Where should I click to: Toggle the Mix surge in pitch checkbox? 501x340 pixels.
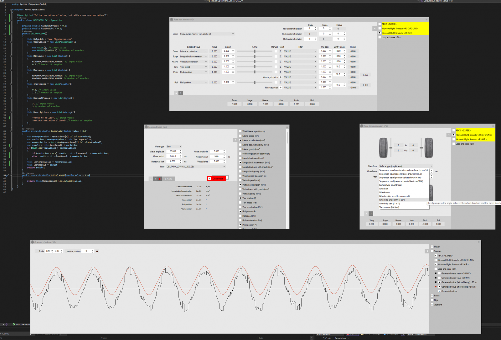click(x=281, y=77)
